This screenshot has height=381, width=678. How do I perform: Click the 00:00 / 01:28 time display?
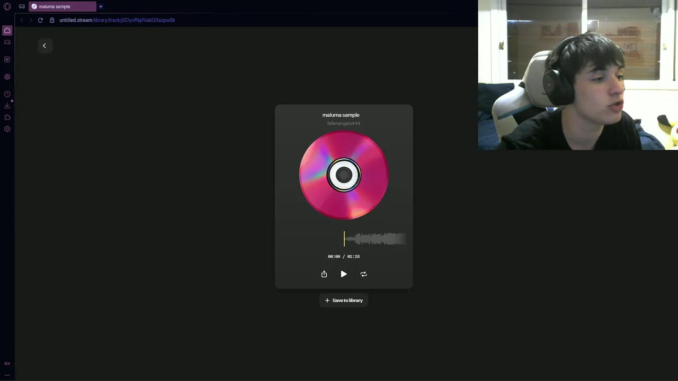point(344,256)
